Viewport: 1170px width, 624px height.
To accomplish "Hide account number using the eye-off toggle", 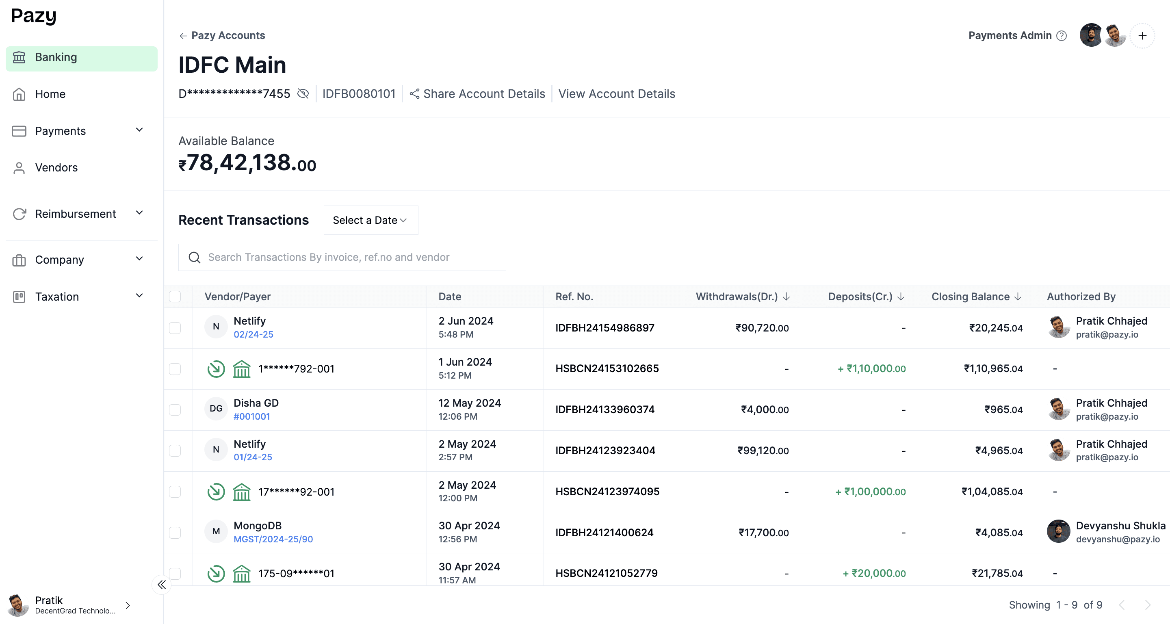I will [x=303, y=93].
